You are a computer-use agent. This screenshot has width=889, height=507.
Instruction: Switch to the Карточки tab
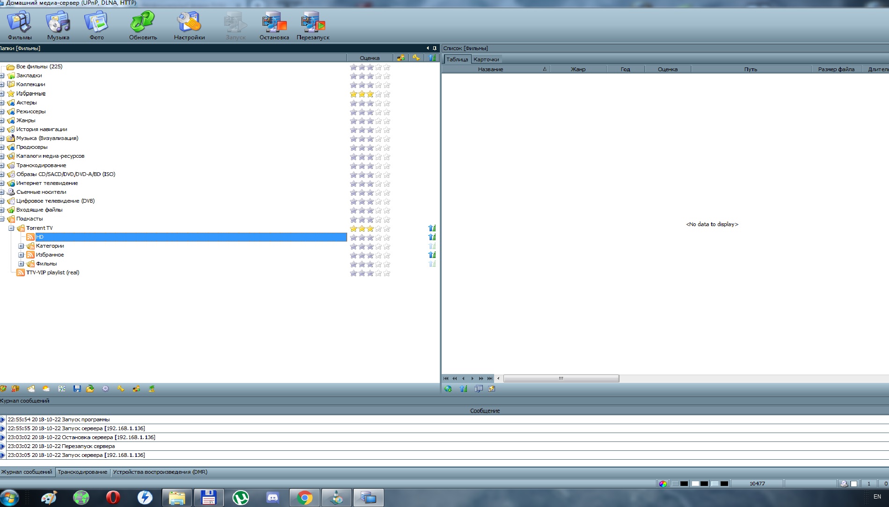pyautogui.click(x=486, y=59)
